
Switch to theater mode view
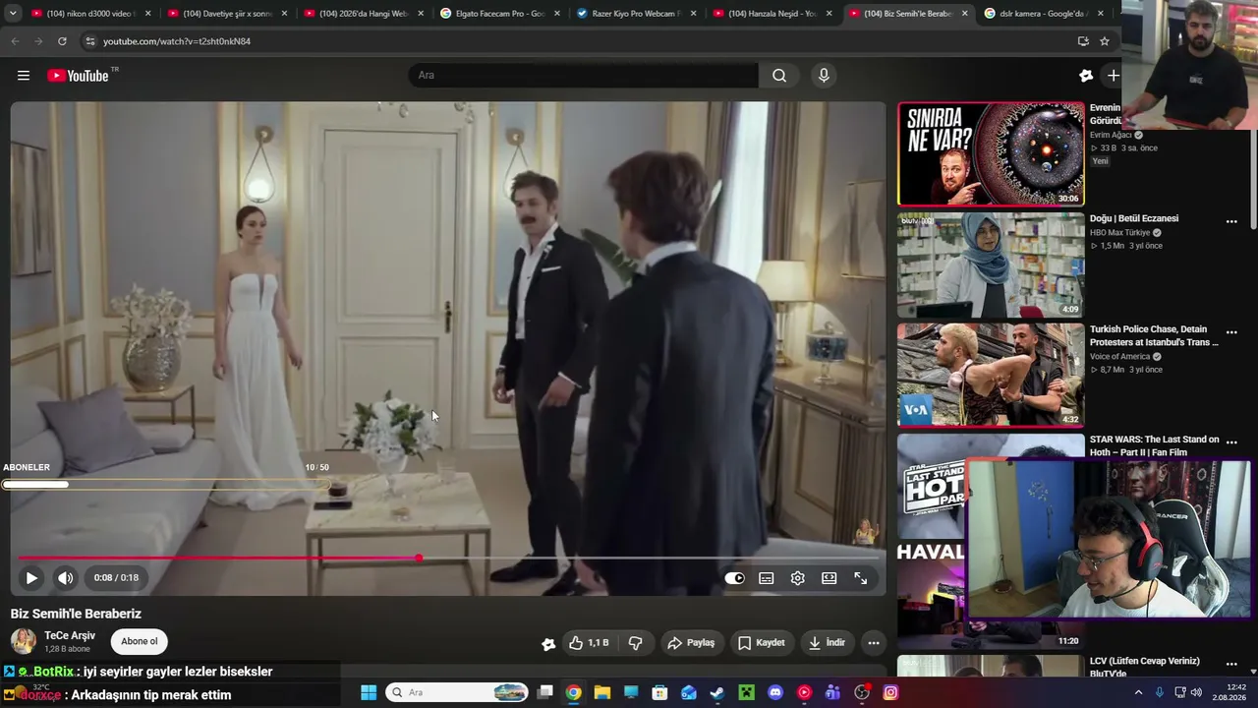tap(829, 578)
